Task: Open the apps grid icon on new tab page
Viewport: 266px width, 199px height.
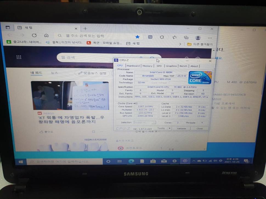Action: 19,57
